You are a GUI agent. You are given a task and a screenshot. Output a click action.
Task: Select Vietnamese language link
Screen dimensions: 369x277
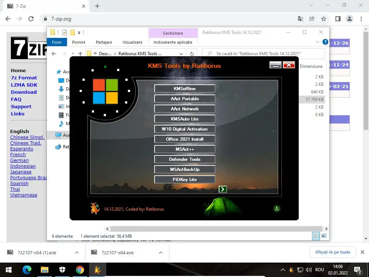[23, 195]
